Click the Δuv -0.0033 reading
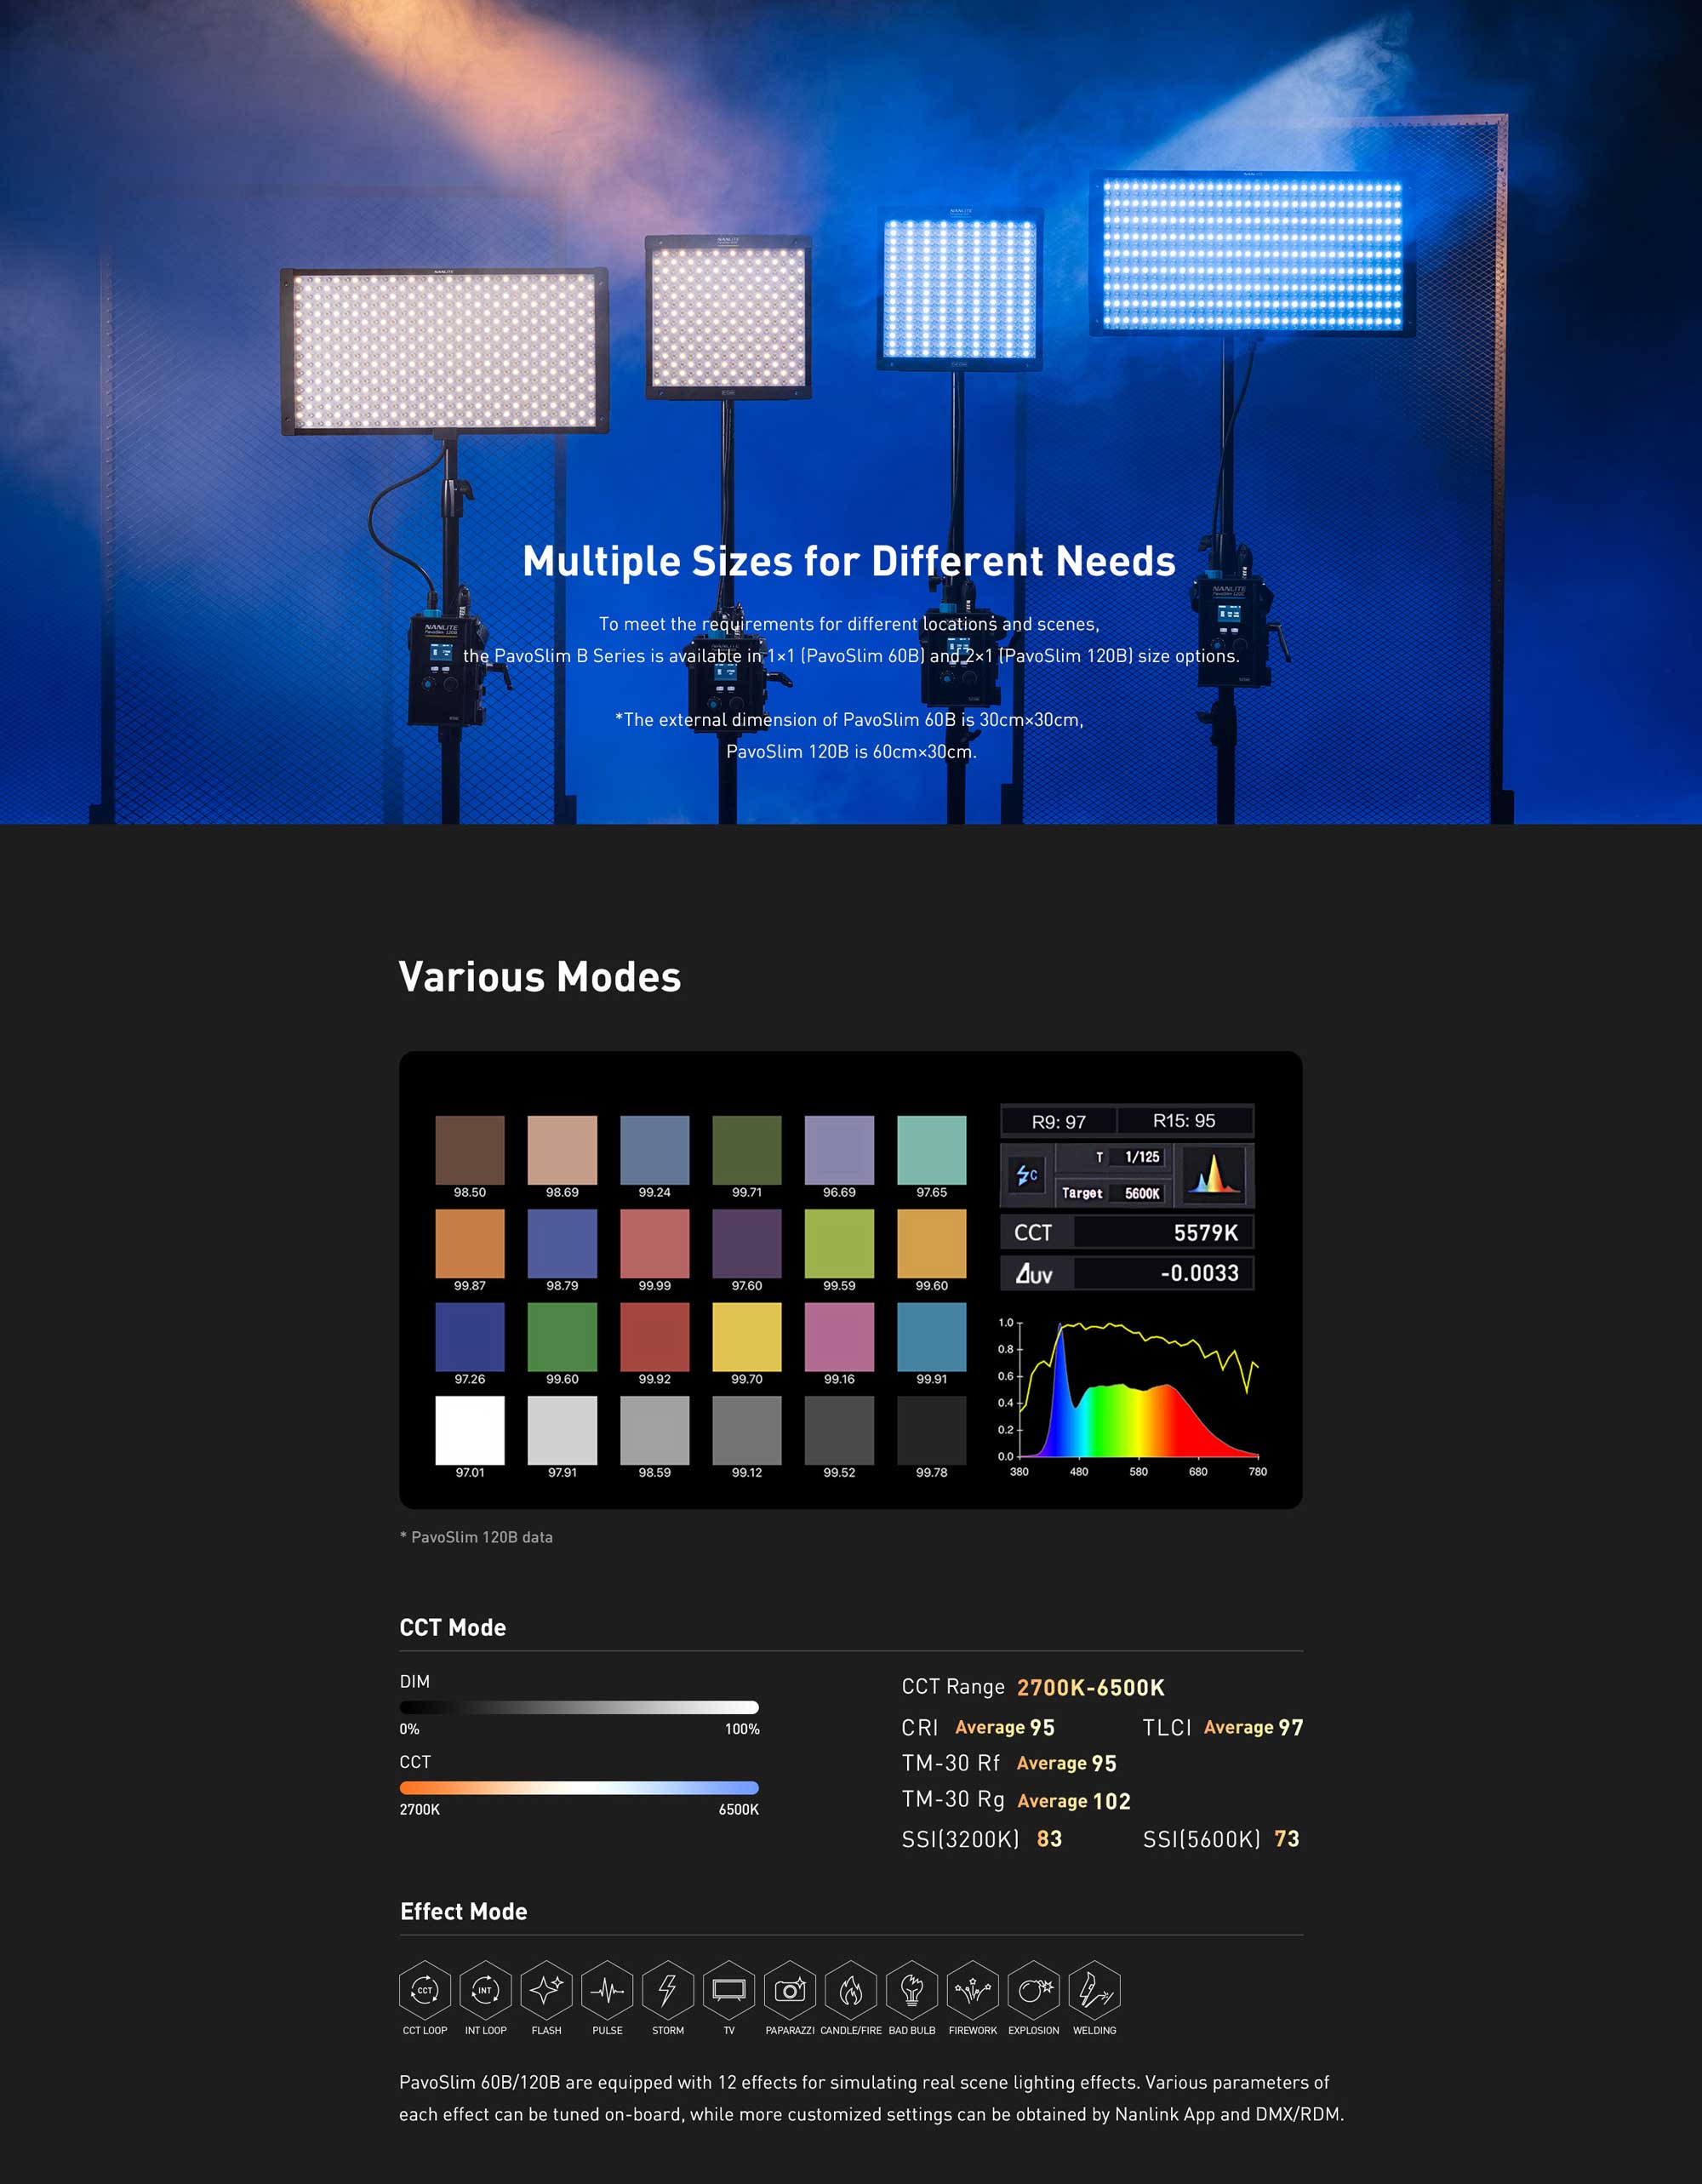The image size is (1702, 2184). tap(1127, 1273)
